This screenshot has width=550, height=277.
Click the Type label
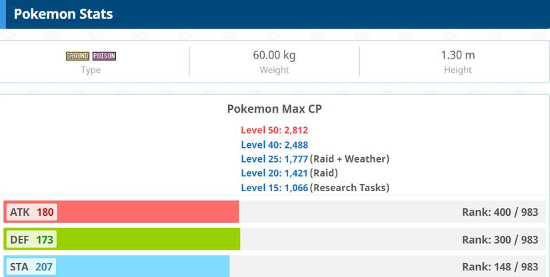pyautogui.click(x=91, y=70)
